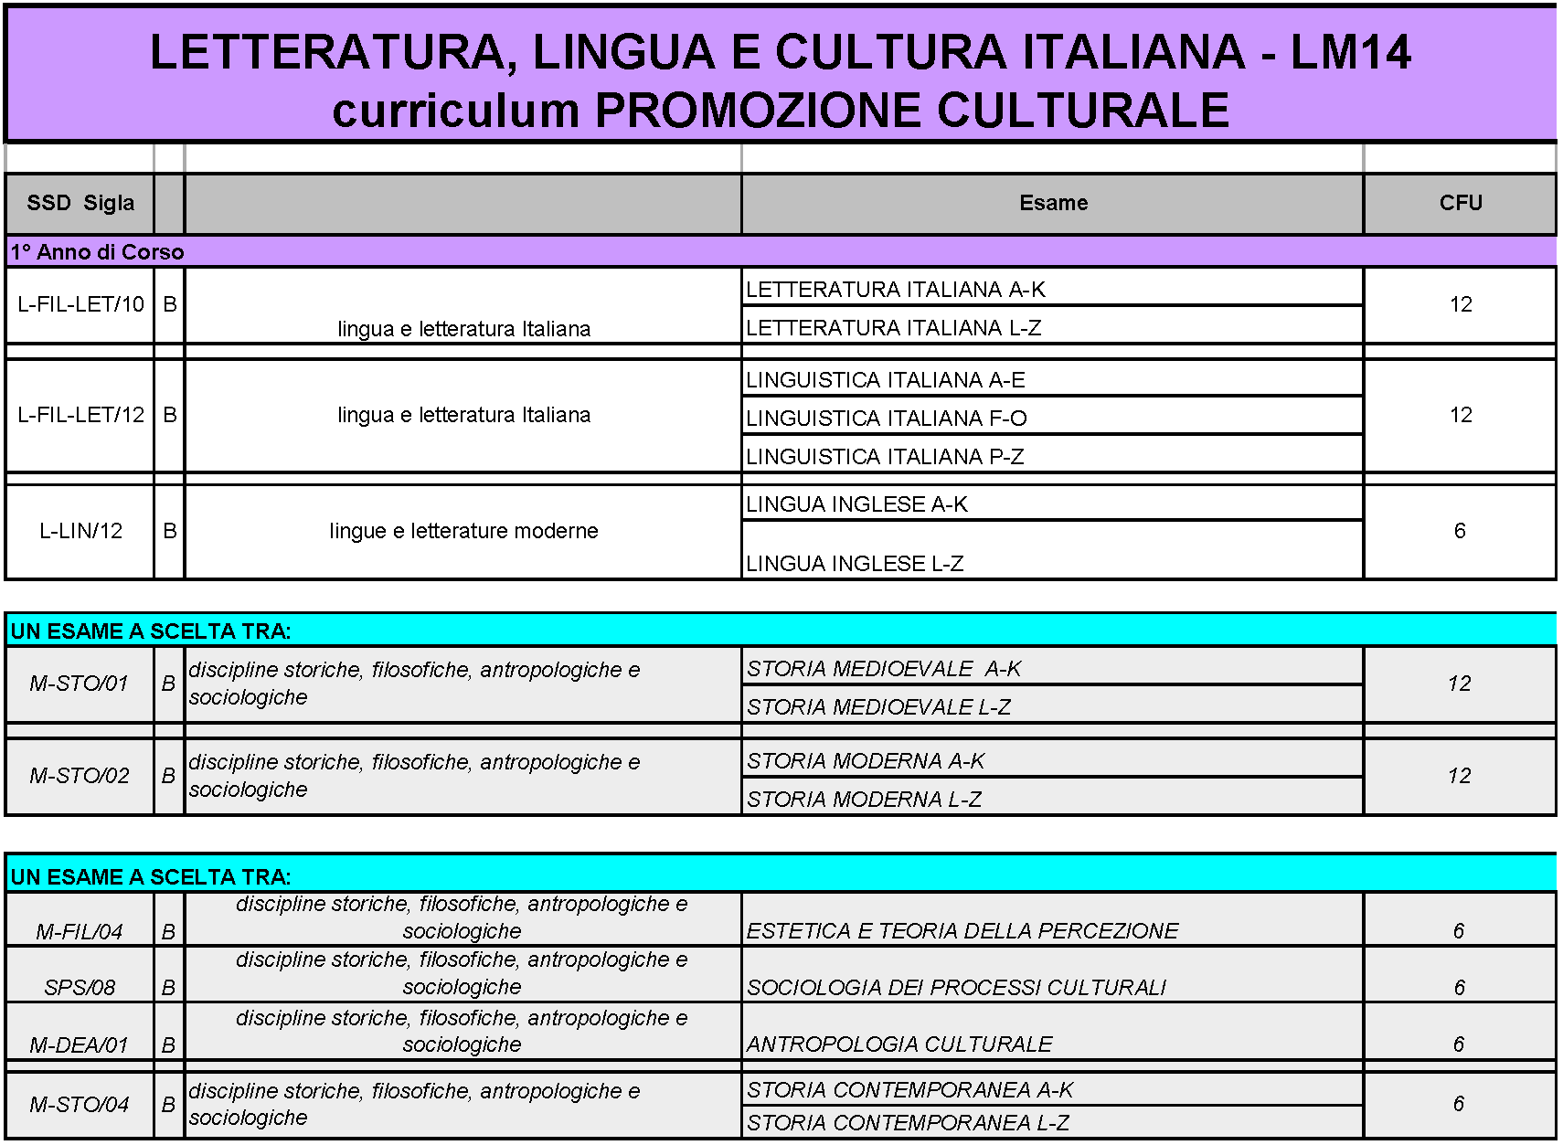
Task: Click the LINGUISTICA ITALIANA P-Z entry
Action: (884, 457)
